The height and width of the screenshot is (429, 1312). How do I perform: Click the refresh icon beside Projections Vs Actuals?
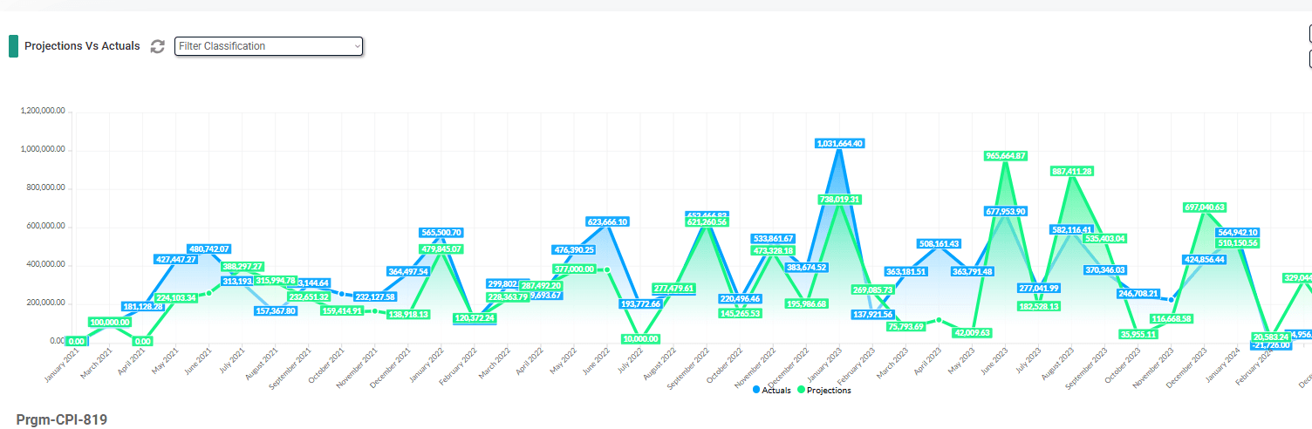[157, 46]
